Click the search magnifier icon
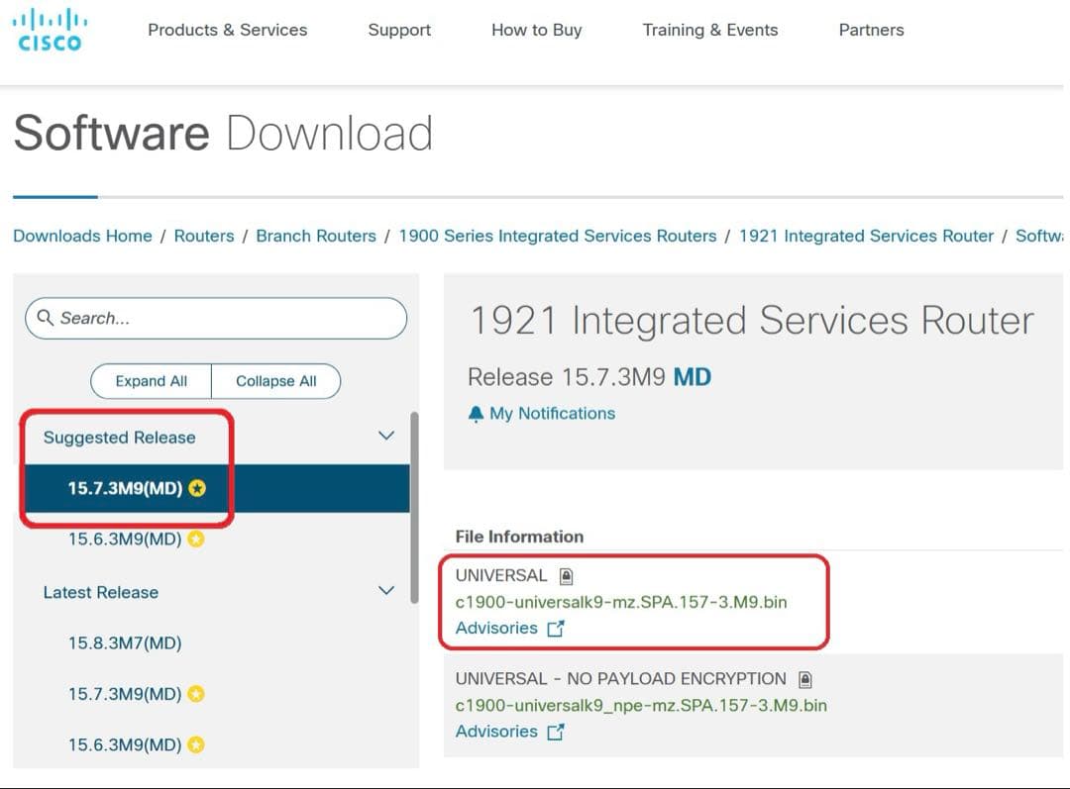The height and width of the screenshot is (789, 1070). [x=45, y=318]
